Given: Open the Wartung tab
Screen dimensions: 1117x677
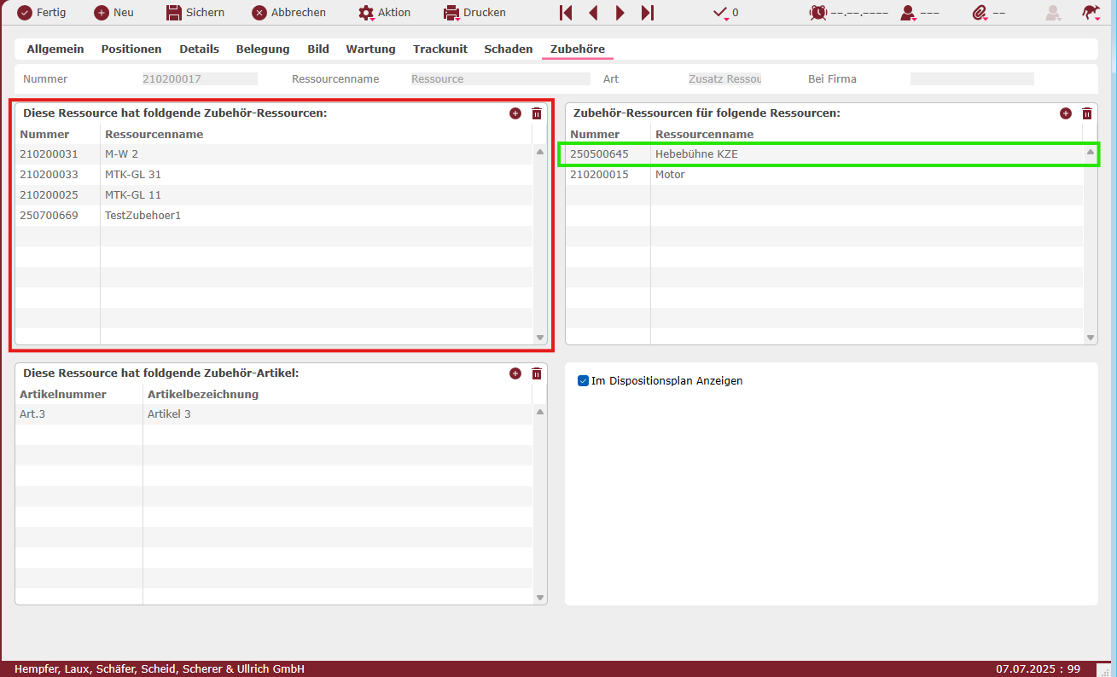Looking at the screenshot, I should tap(370, 49).
